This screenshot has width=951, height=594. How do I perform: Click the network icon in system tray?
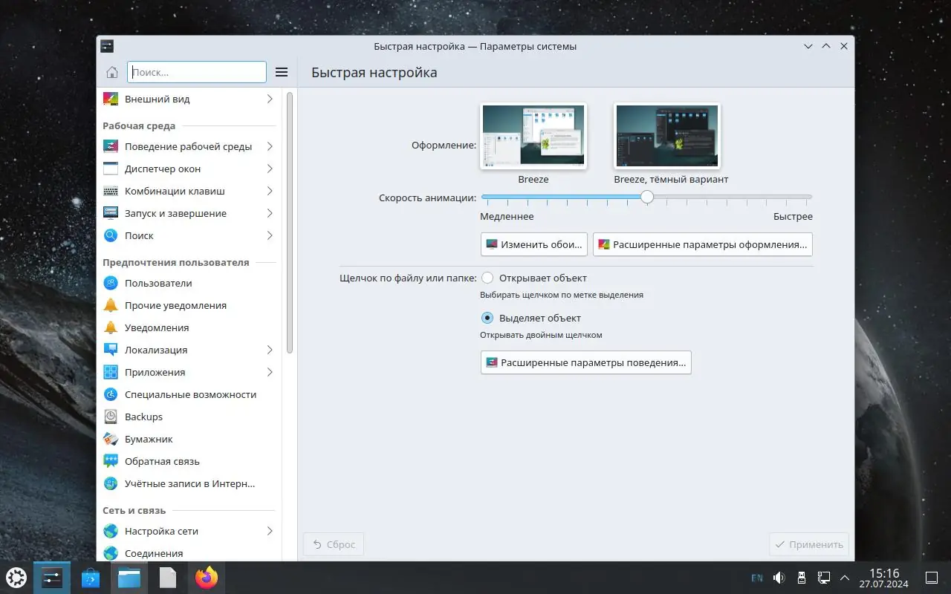pyautogui.click(x=823, y=578)
